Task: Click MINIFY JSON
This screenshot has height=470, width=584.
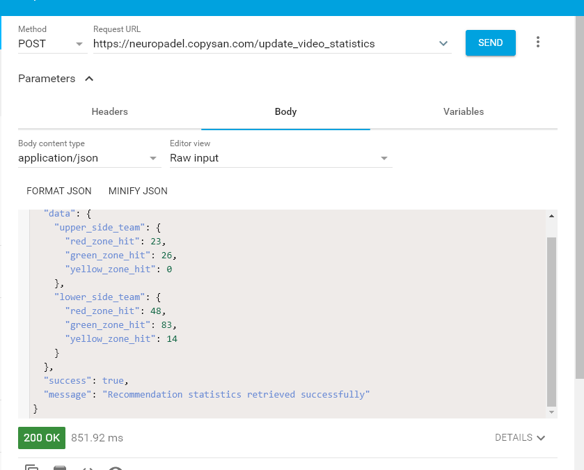Action: point(138,191)
